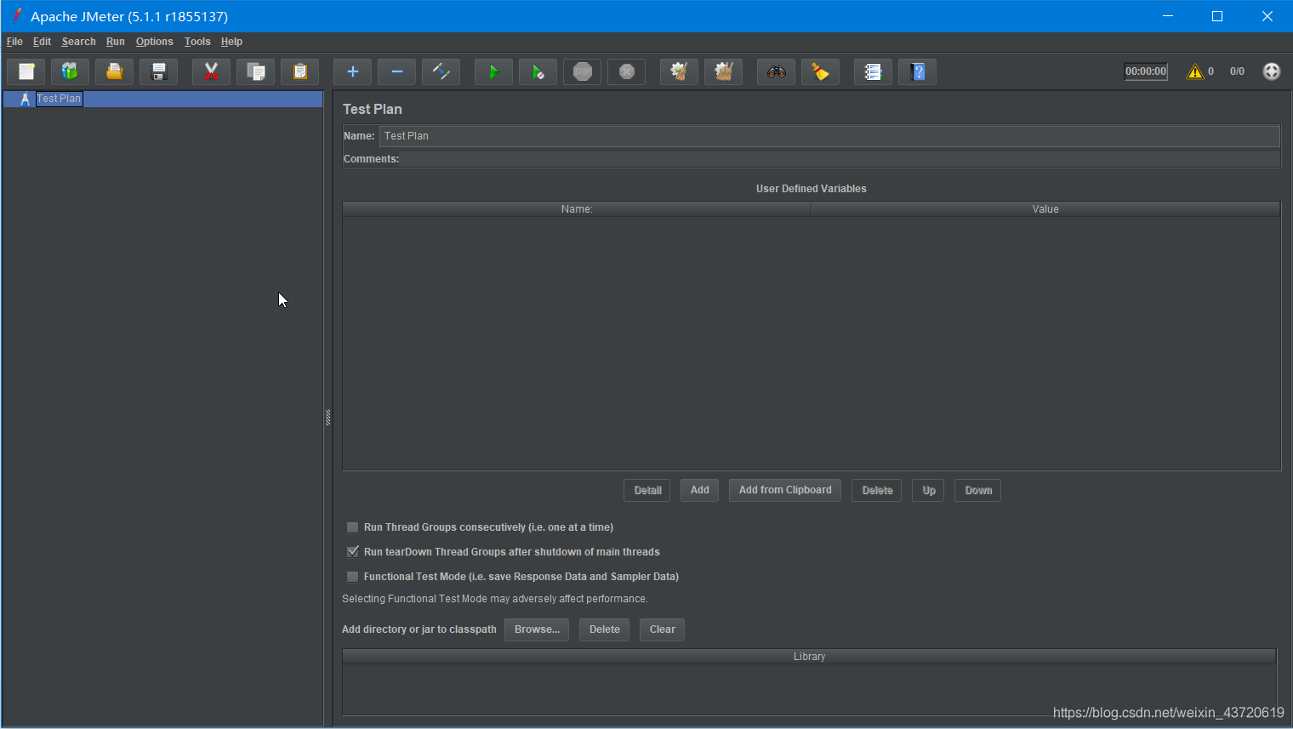Click the Comments input field
Image resolution: width=1293 pixels, height=729 pixels.
tap(840, 159)
